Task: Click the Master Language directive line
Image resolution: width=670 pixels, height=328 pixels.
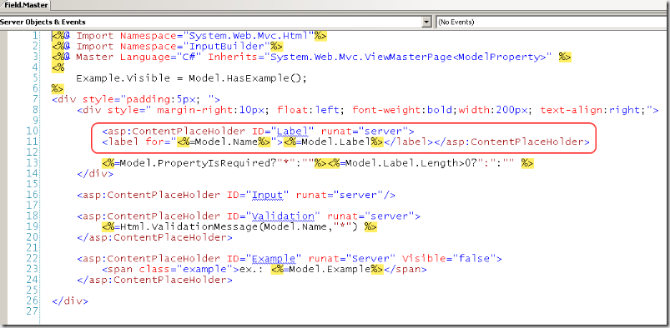Action: tap(311, 57)
